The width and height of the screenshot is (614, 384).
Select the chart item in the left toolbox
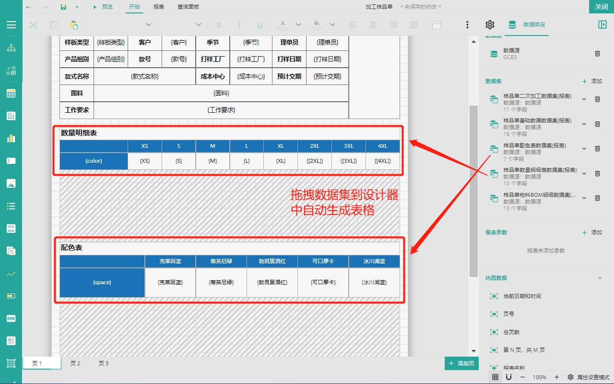11,138
